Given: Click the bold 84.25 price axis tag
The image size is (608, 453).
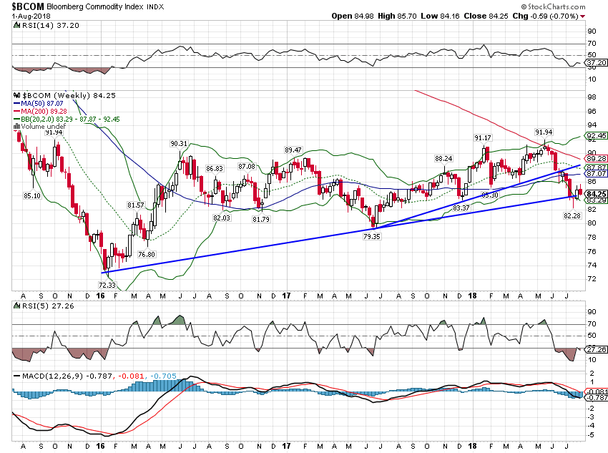Looking at the screenshot, I should coord(597,193).
